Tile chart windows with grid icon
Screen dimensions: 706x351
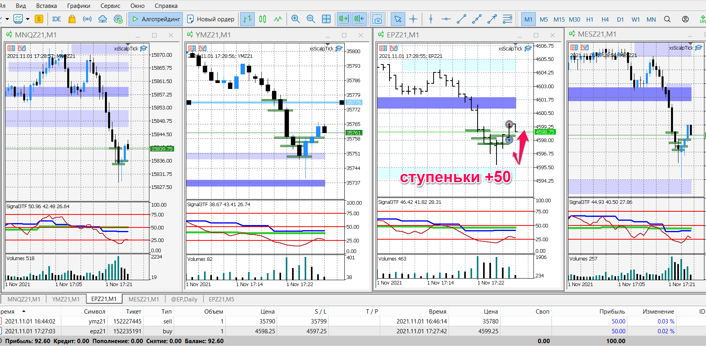click(x=326, y=19)
